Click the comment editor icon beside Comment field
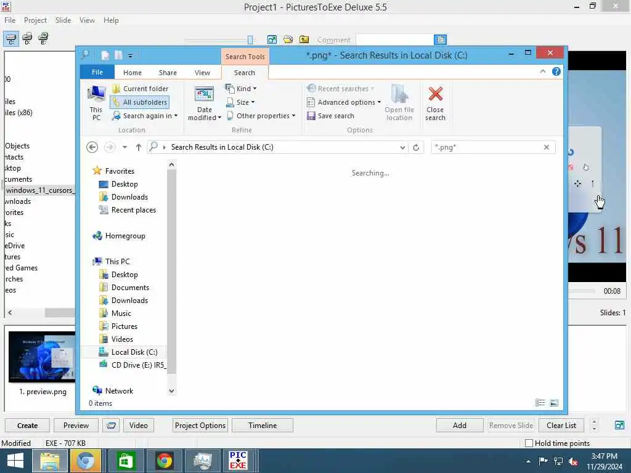Viewport: 631px width, 473px height. pyautogui.click(x=440, y=39)
